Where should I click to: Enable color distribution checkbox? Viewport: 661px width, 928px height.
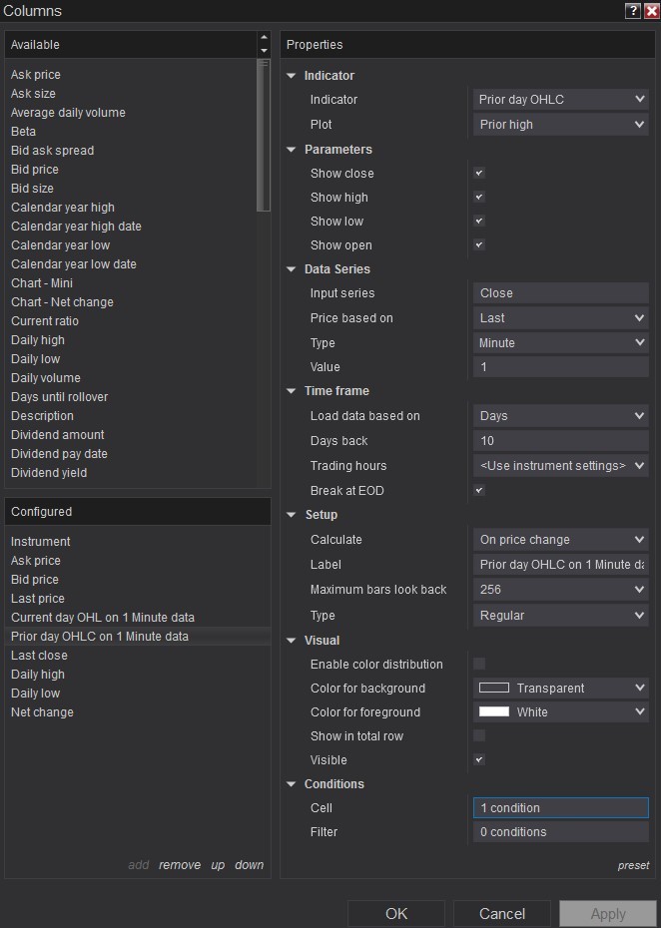click(479, 665)
